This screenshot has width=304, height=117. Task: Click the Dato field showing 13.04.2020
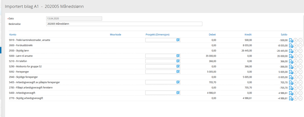pyautogui.click(x=74, y=19)
